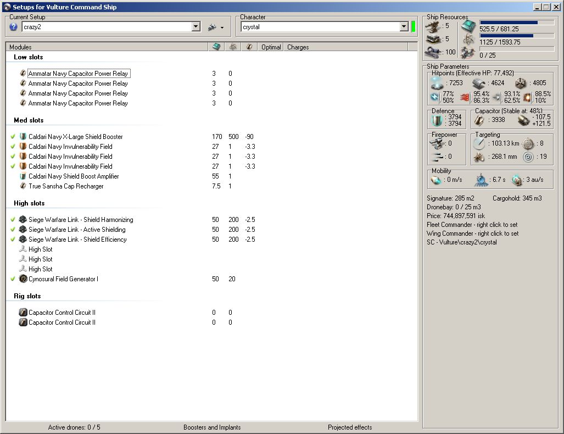Click the green character status indicator
Screen dimensions: 564x434
click(x=414, y=26)
